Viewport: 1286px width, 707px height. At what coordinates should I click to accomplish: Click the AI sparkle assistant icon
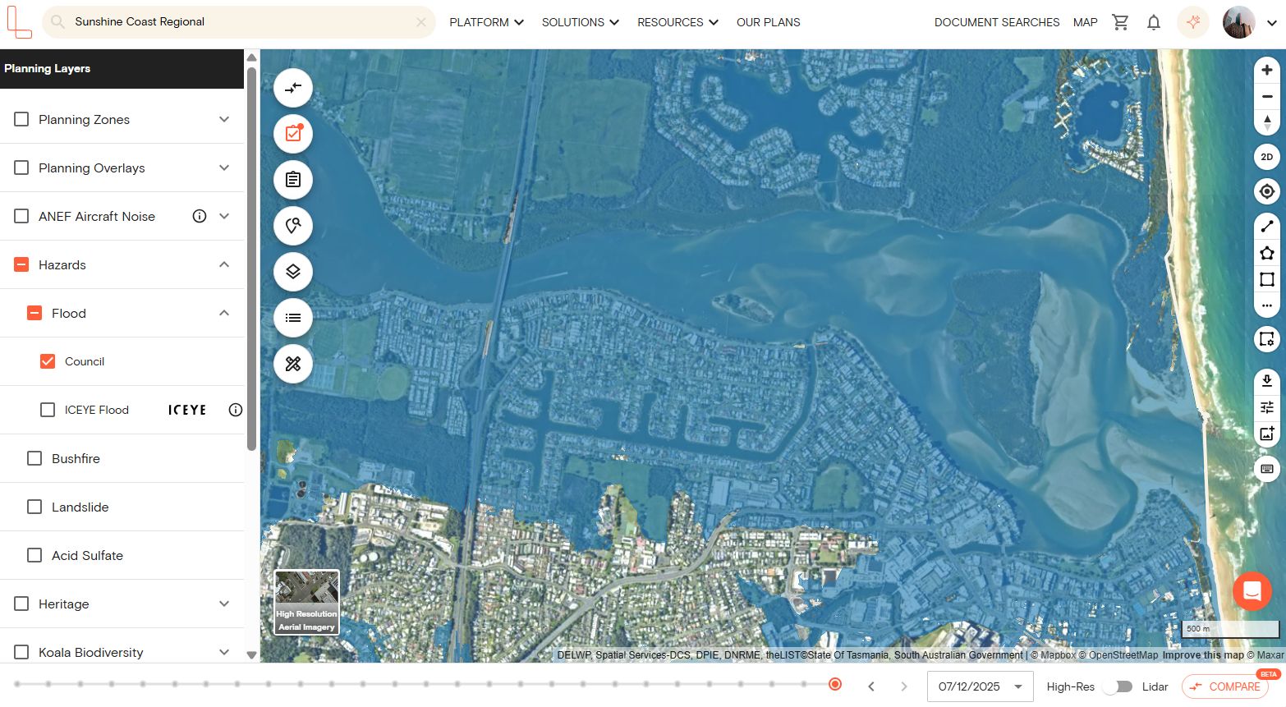[x=1193, y=22]
